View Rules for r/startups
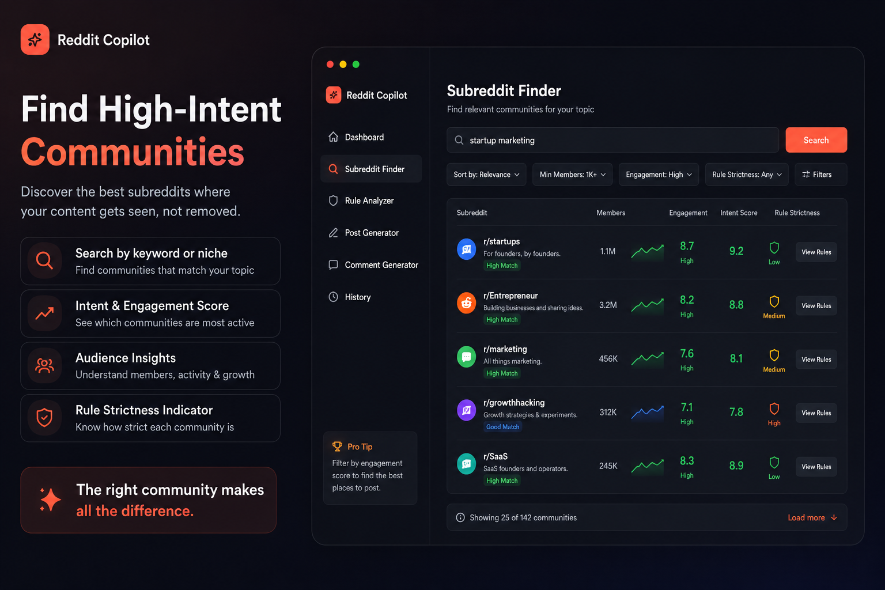 pos(816,252)
